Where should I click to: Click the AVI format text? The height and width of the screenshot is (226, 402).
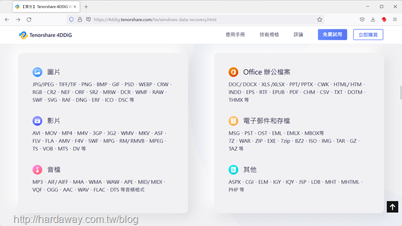(36, 133)
